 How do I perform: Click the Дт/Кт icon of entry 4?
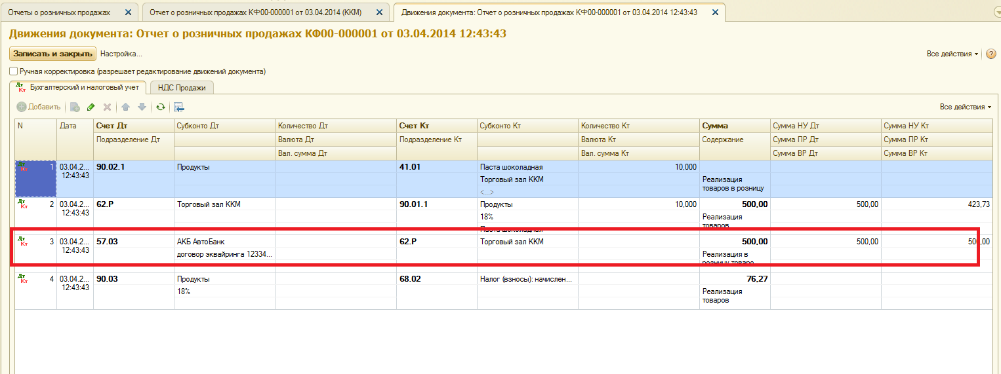click(x=23, y=279)
